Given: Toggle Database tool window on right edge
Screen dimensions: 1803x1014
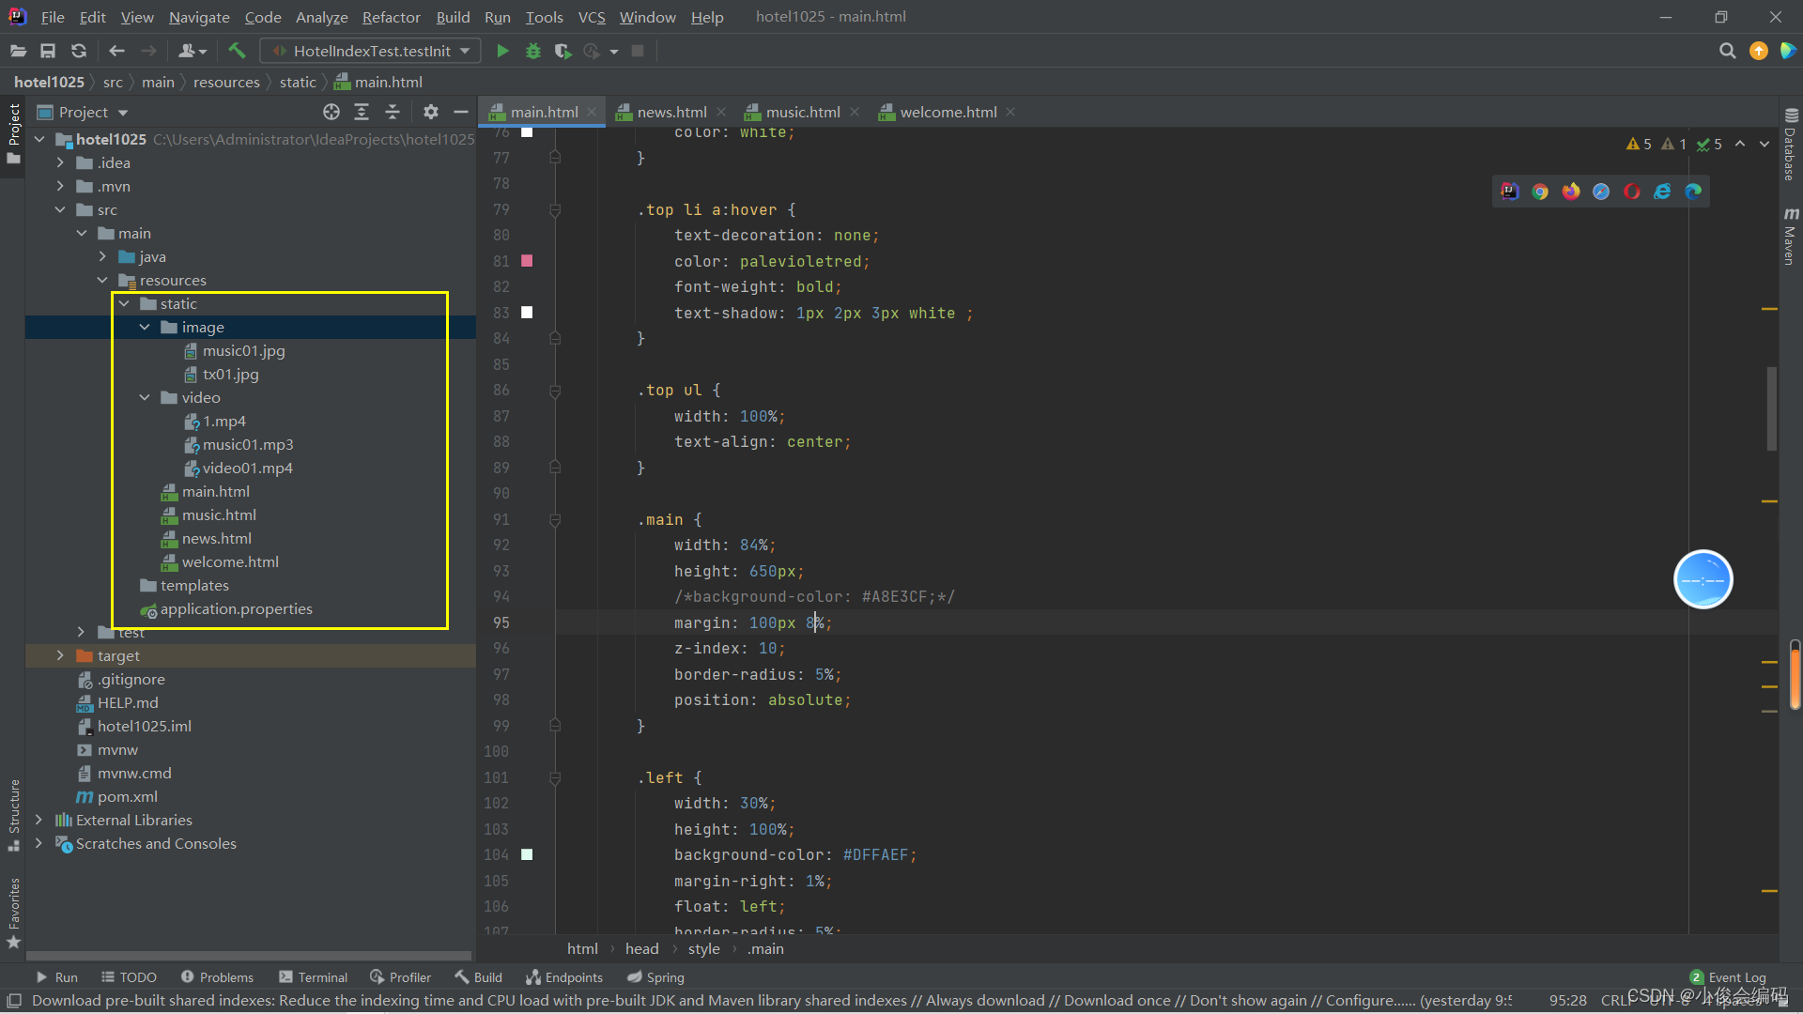Looking at the screenshot, I should coord(1791,146).
